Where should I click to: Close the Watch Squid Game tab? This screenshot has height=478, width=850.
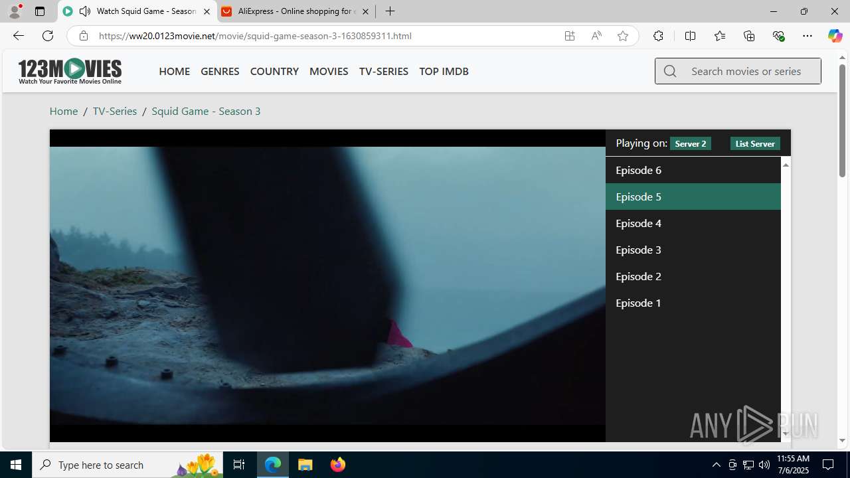click(x=207, y=11)
